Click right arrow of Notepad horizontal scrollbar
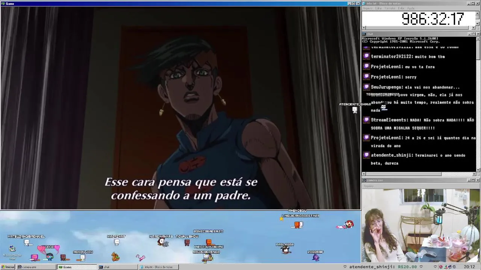481x270 pixels. [x=473, y=28]
